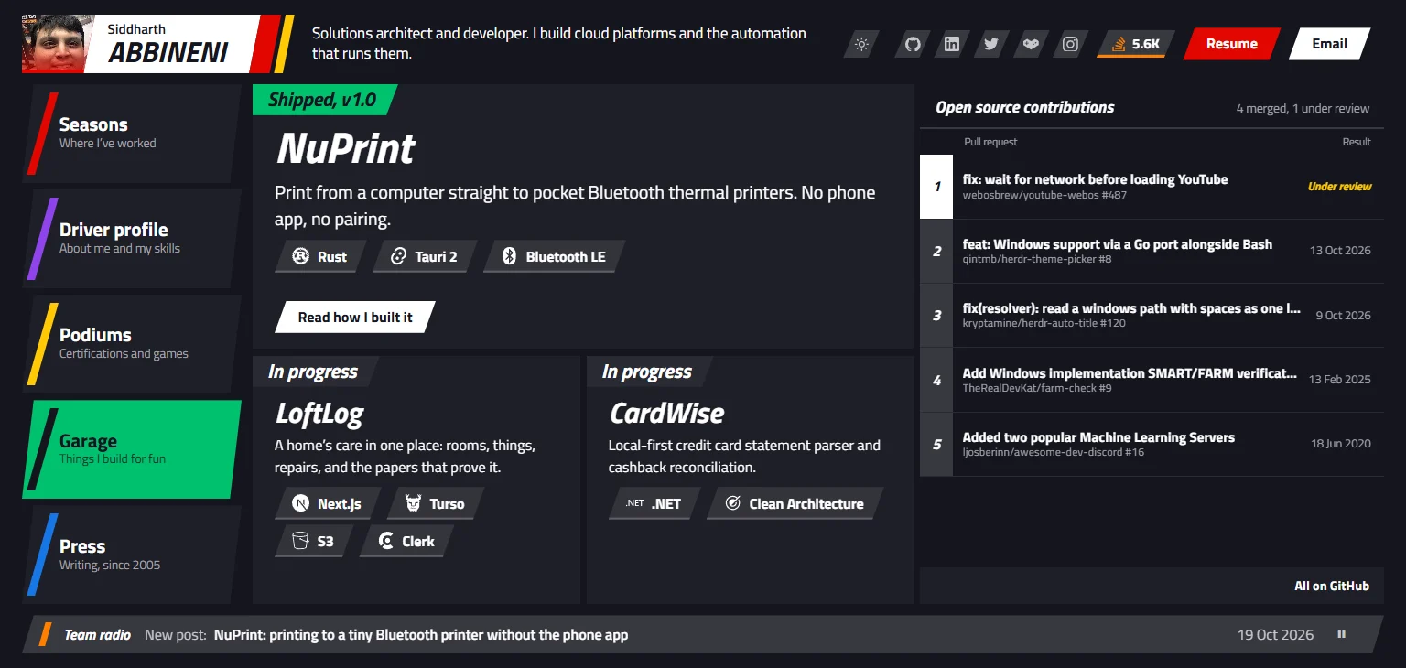Click the row number 5 badge
1406x668 pixels.
[936, 445]
